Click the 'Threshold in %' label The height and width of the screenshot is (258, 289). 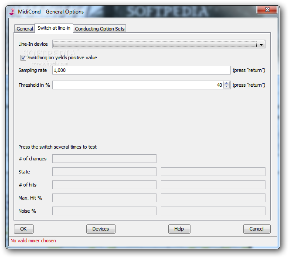(x=34, y=85)
